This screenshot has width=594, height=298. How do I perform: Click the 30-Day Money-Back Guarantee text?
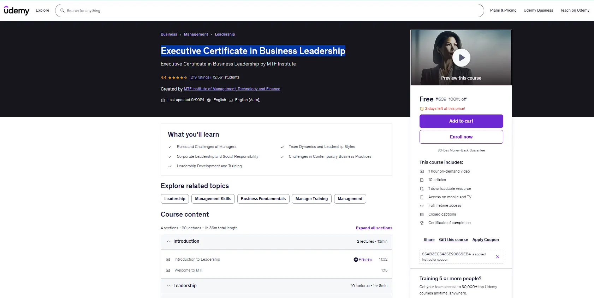coord(461,150)
